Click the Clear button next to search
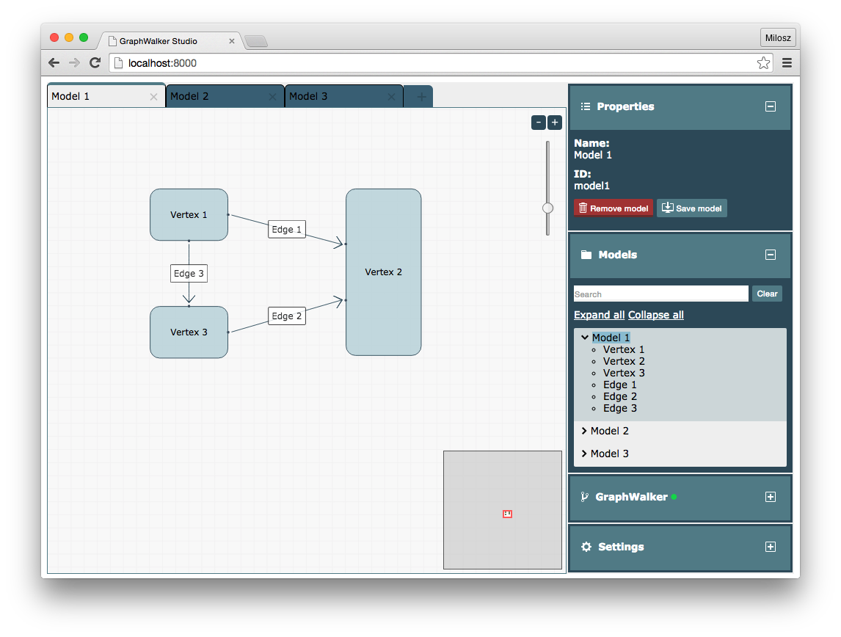 [767, 293]
